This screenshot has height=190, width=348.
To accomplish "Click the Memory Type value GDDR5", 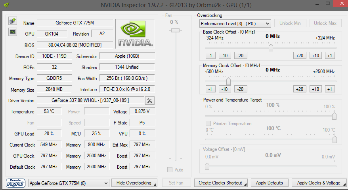I will pyautogui.click(x=54, y=78).
